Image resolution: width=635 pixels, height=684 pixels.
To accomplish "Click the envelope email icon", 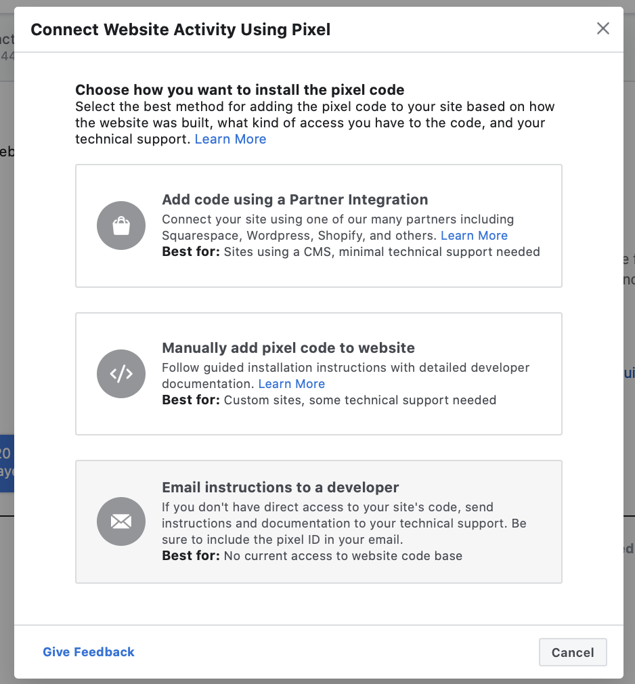I will pyautogui.click(x=121, y=521).
